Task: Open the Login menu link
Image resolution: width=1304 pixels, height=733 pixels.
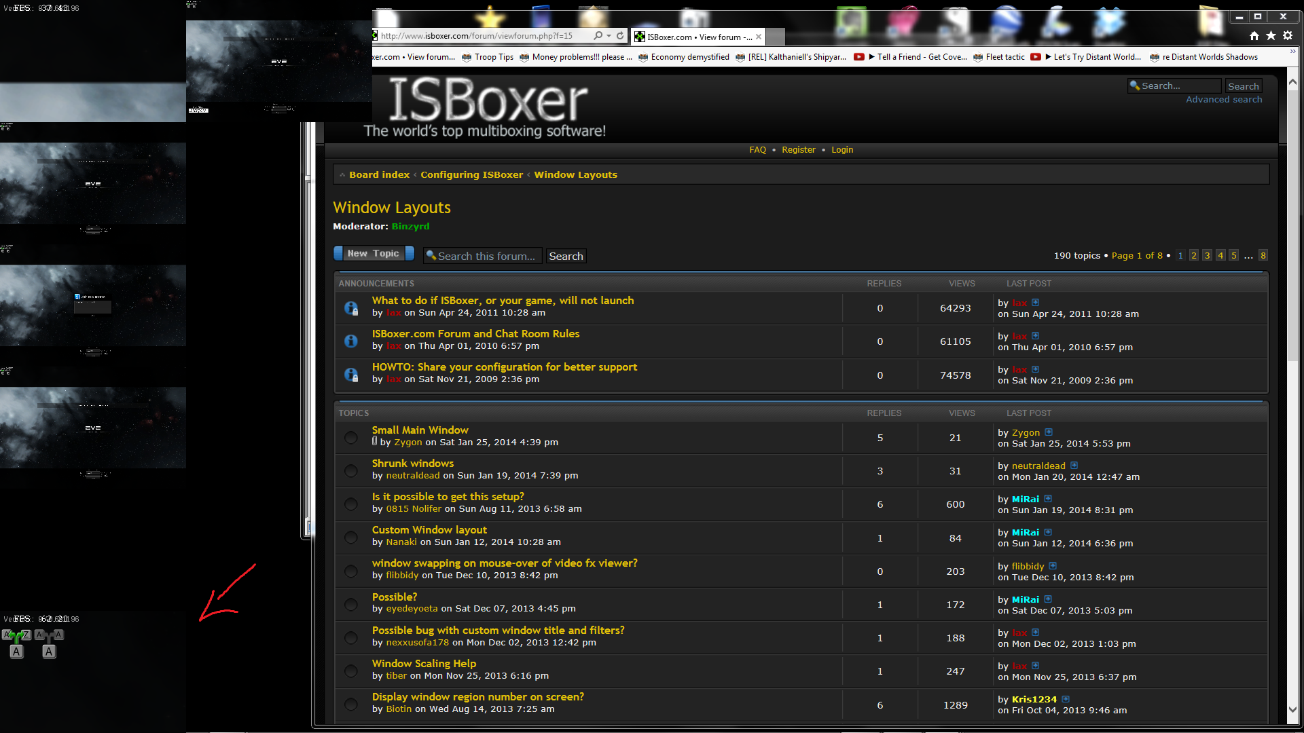Action: [x=842, y=150]
